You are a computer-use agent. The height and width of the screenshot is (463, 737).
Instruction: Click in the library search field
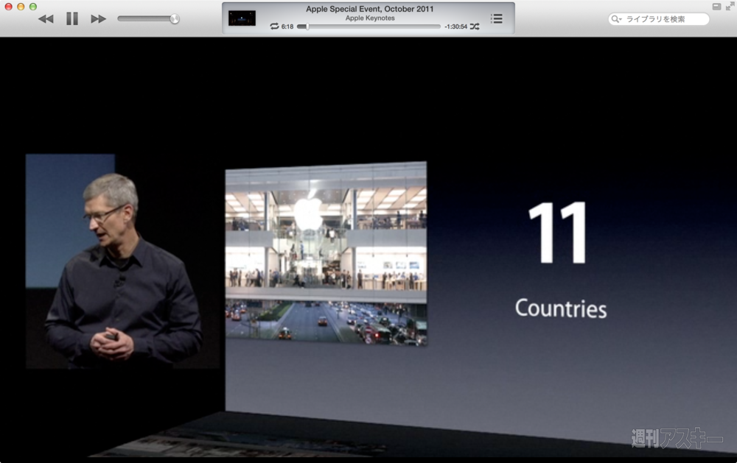pyautogui.click(x=663, y=19)
